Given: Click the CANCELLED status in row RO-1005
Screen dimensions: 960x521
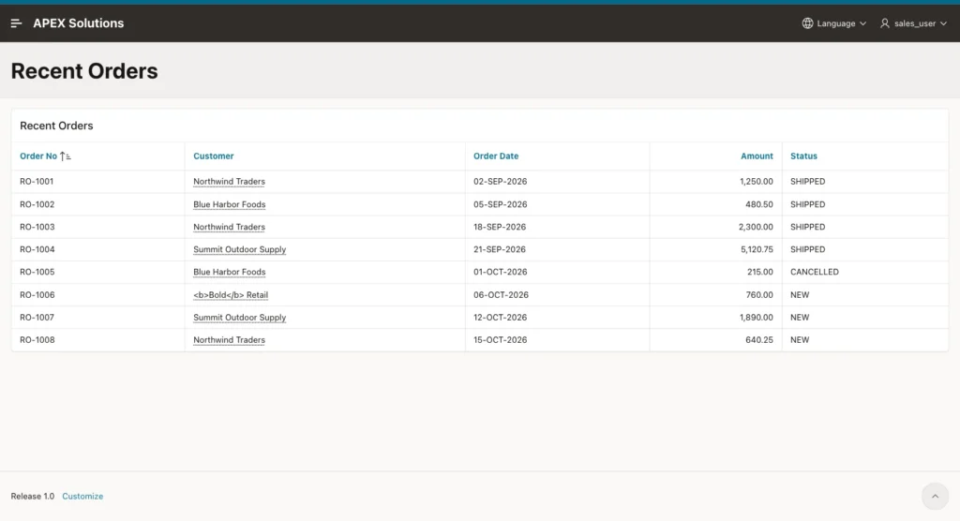Looking at the screenshot, I should click(x=815, y=272).
